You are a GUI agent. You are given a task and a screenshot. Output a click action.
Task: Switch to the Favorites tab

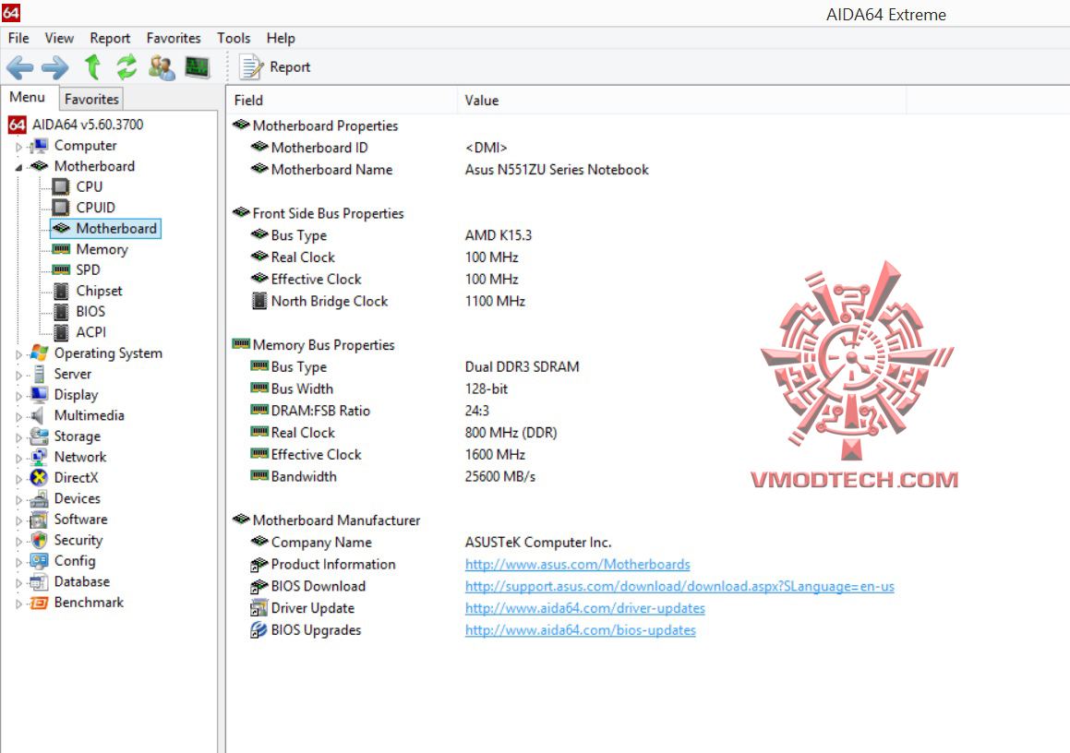[x=91, y=99]
